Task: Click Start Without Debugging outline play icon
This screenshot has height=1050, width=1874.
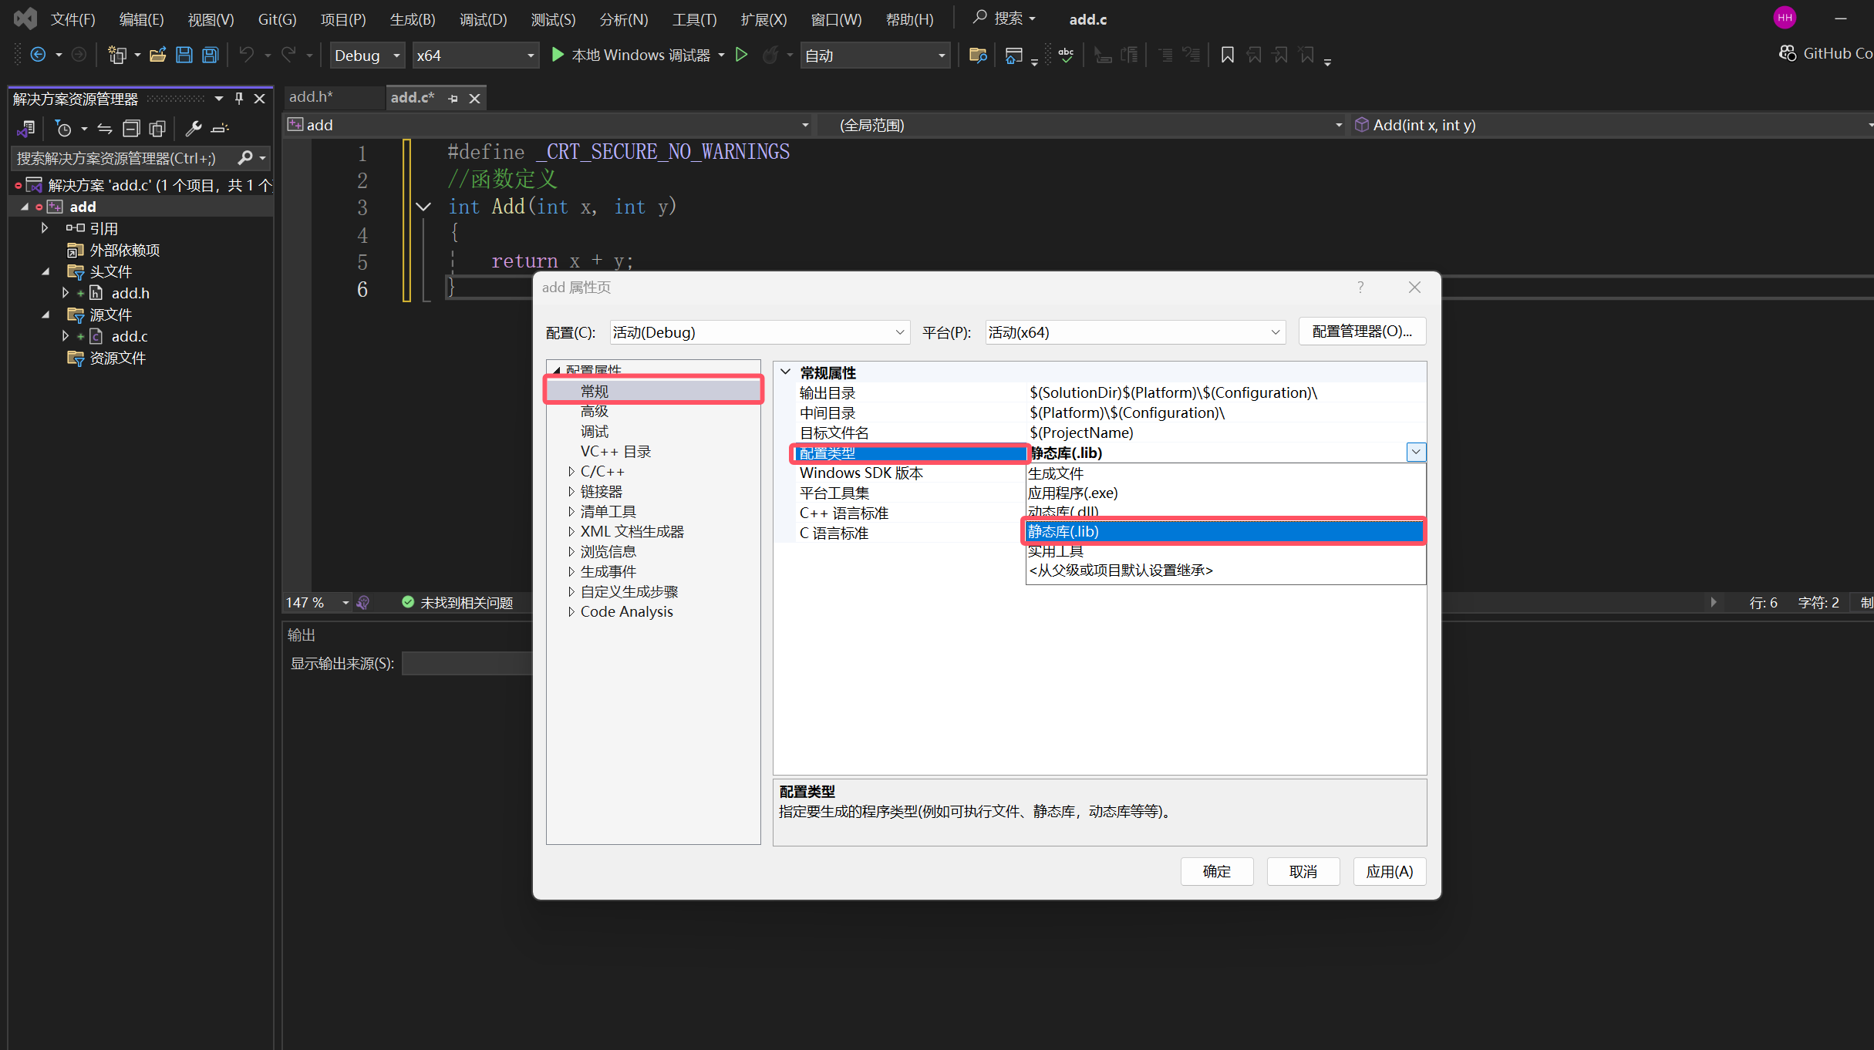Action: click(741, 56)
